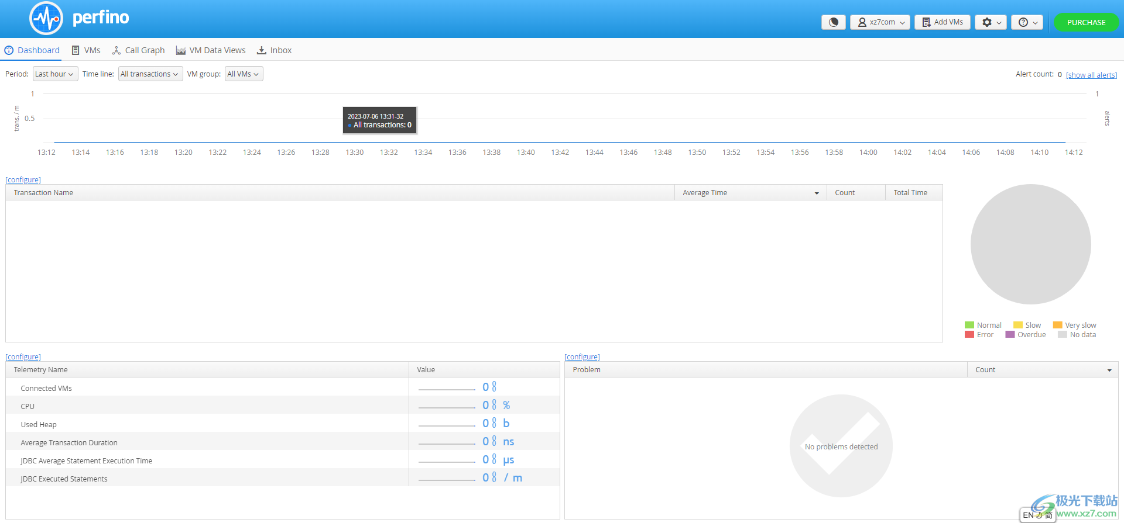Click the sort arrow in the Problem table Count column
Viewport: 1124px width, 523px height.
1109,370
